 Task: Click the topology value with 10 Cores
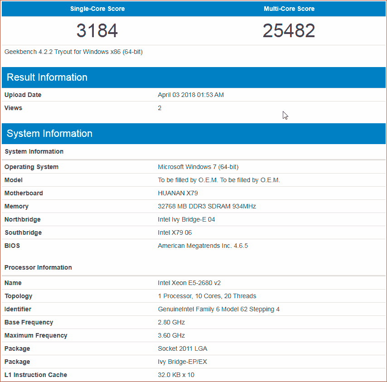click(x=207, y=296)
